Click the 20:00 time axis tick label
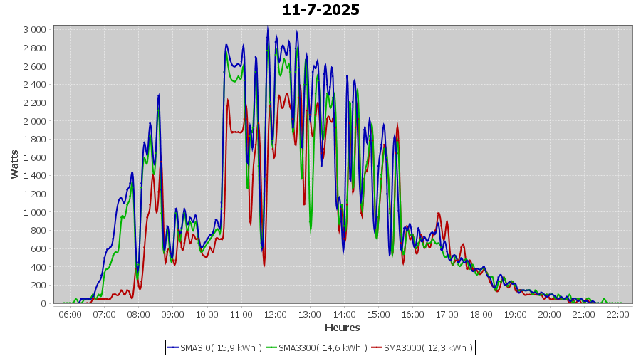The image size is (641, 356). click(549, 314)
